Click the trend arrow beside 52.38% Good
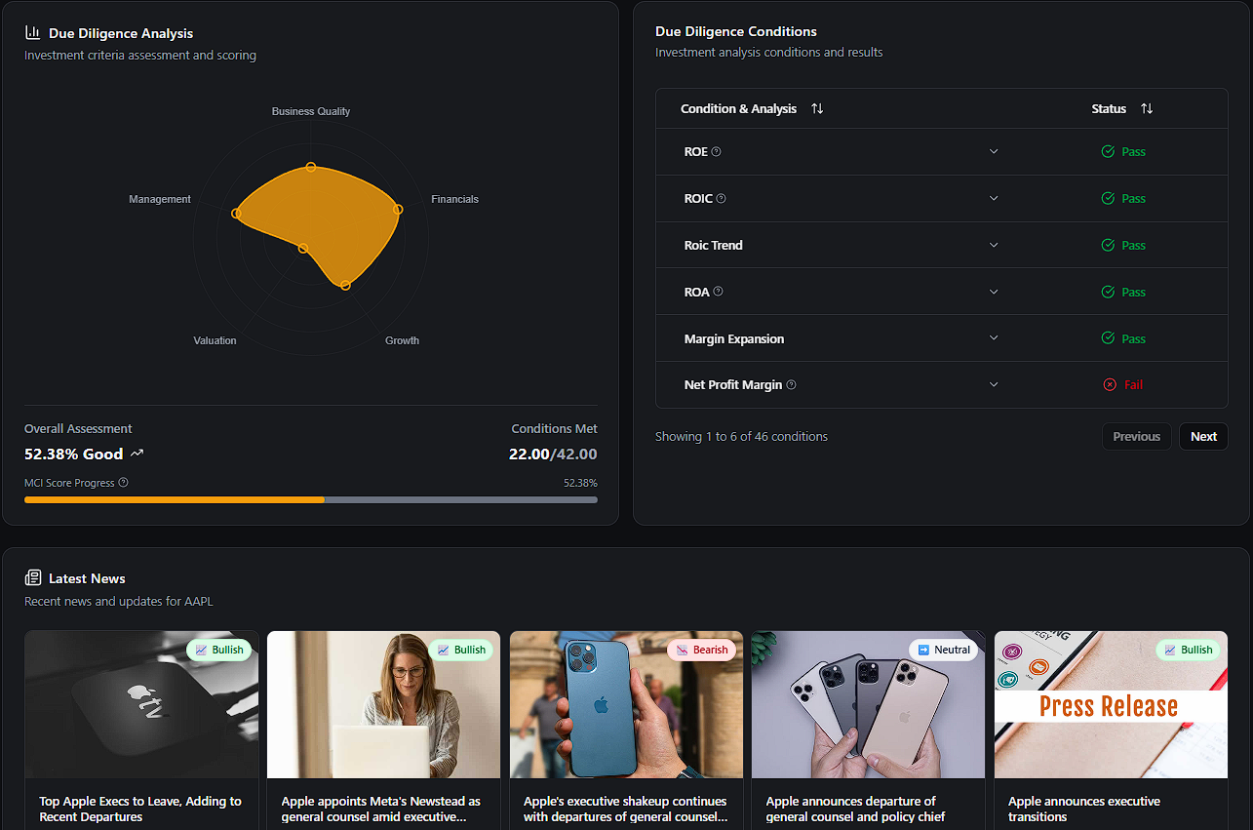The height and width of the screenshot is (830, 1253). [136, 453]
